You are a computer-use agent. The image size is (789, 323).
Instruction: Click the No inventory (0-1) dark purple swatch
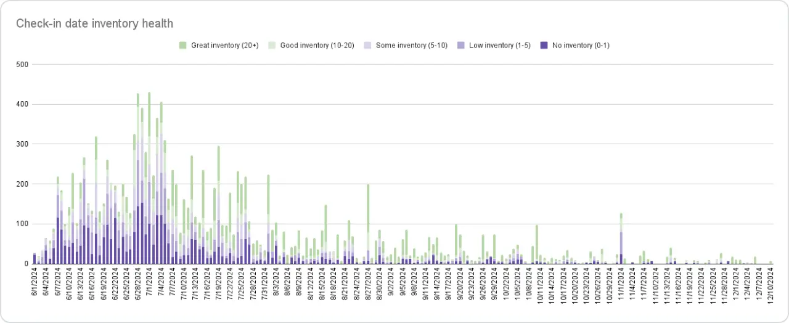544,46
